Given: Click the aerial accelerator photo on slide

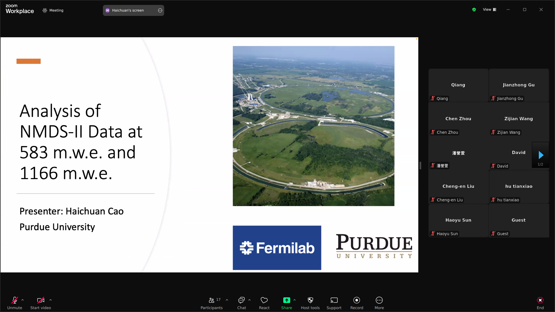Looking at the screenshot, I should point(313,126).
